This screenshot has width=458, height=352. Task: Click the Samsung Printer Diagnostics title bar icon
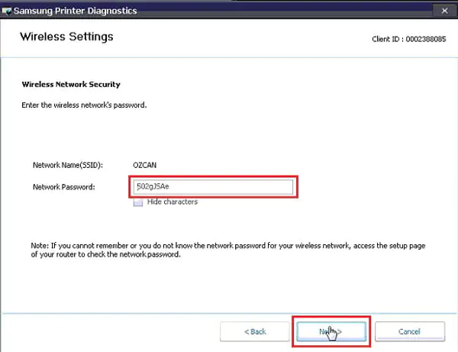point(8,10)
